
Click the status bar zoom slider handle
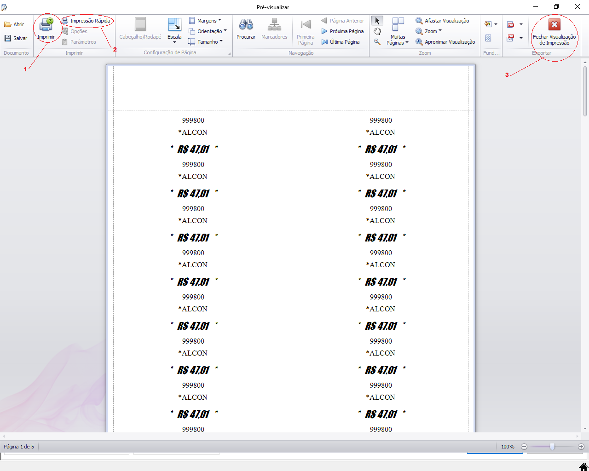pos(552,447)
